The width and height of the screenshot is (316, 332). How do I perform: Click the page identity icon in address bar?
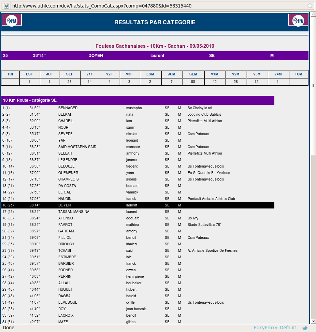point(6,6)
